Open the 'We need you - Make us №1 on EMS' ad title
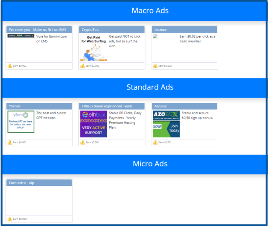Viewport: 268px width, 226px height. [x=39, y=30]
